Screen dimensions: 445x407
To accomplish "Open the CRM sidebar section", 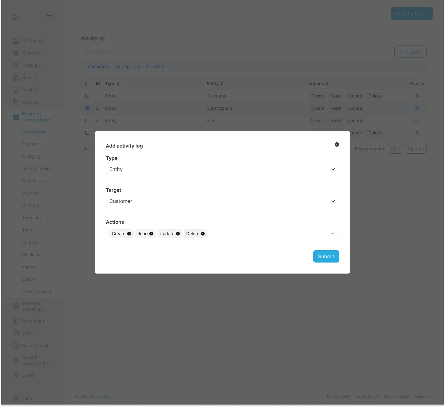I will pyautogui.click(x=26, y=333).
